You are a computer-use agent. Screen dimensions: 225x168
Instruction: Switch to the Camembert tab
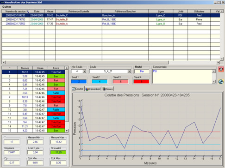pyautogui.click(x=93, y=89)
